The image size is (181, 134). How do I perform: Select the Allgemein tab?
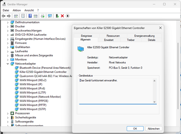coord(85,40)
